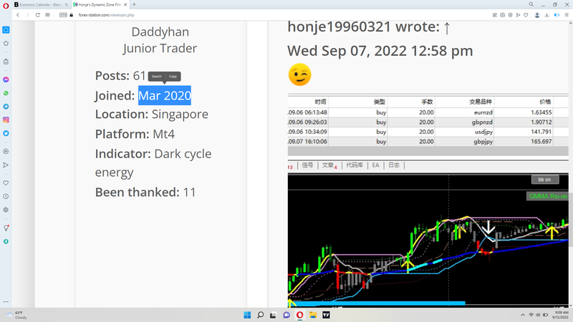
Task: Click the usdjpy price 141.791
Action: coord(541,132)
